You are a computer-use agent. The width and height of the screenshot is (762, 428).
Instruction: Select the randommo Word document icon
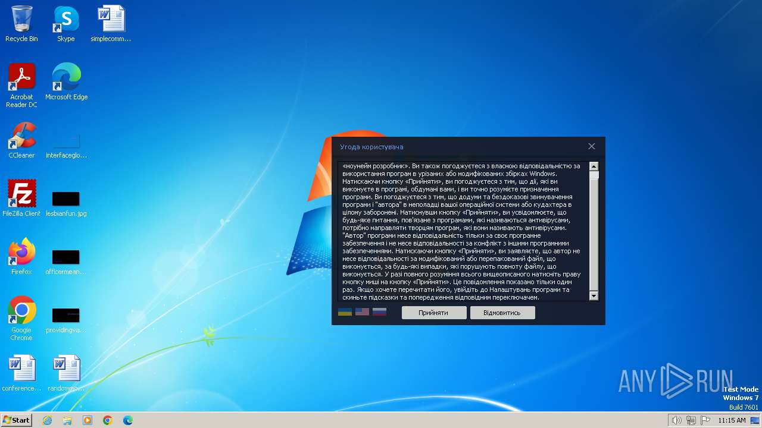tap(66, 373)
